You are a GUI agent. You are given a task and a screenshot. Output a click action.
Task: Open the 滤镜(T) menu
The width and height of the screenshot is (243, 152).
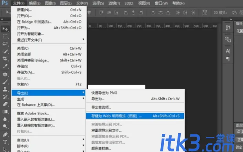click(114, 3)
